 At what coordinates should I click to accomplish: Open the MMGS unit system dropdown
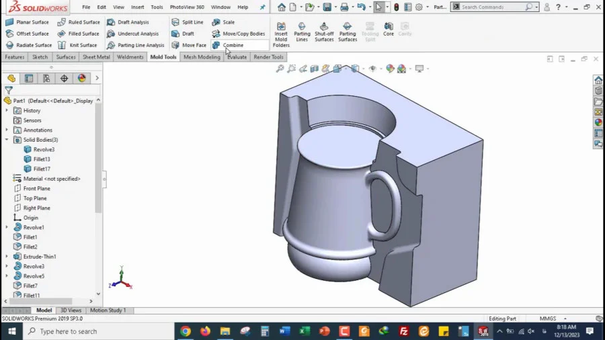point(565,318)
